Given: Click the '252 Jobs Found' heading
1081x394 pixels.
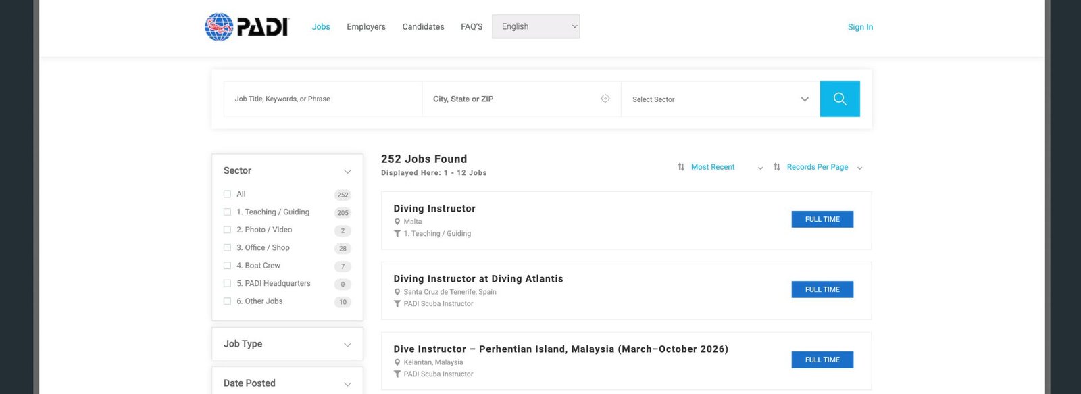Looking at the screenshot, I should [x=424, y=159].
